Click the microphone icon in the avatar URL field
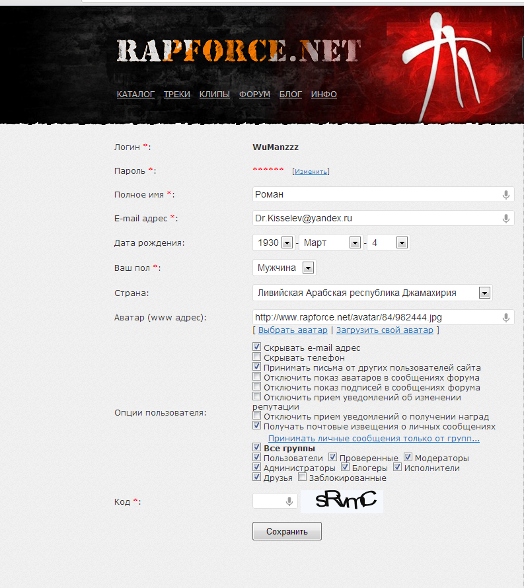Screen dimensions: 524x588 (x=506, y=318)
